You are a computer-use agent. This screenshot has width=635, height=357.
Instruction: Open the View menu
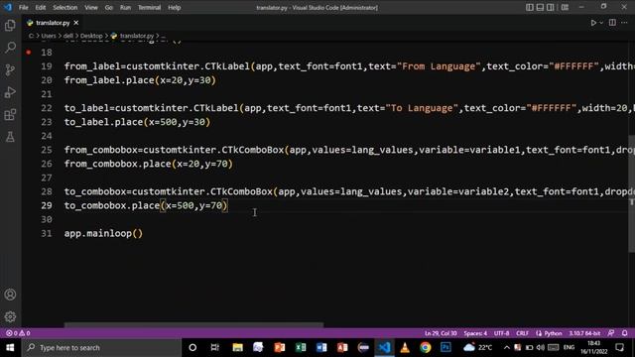[90, 7]
